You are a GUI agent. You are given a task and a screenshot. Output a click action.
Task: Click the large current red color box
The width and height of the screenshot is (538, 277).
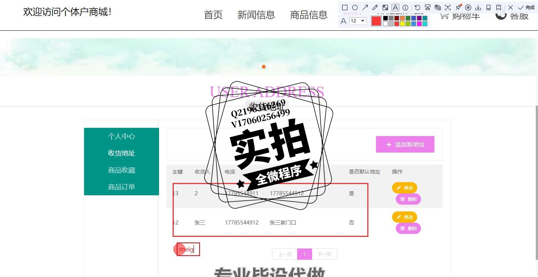[x=376, y=21]
